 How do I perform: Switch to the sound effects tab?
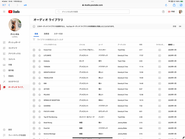pyautogui.click(x=47, y=33)
